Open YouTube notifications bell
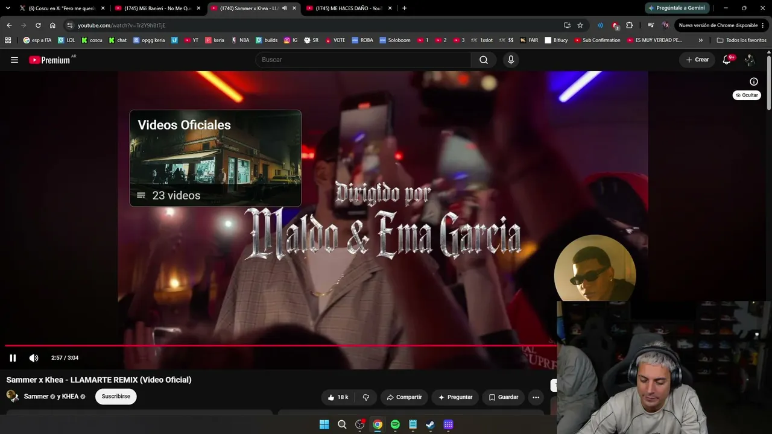This screenshot has width=772, height=434. coord(727,60)
